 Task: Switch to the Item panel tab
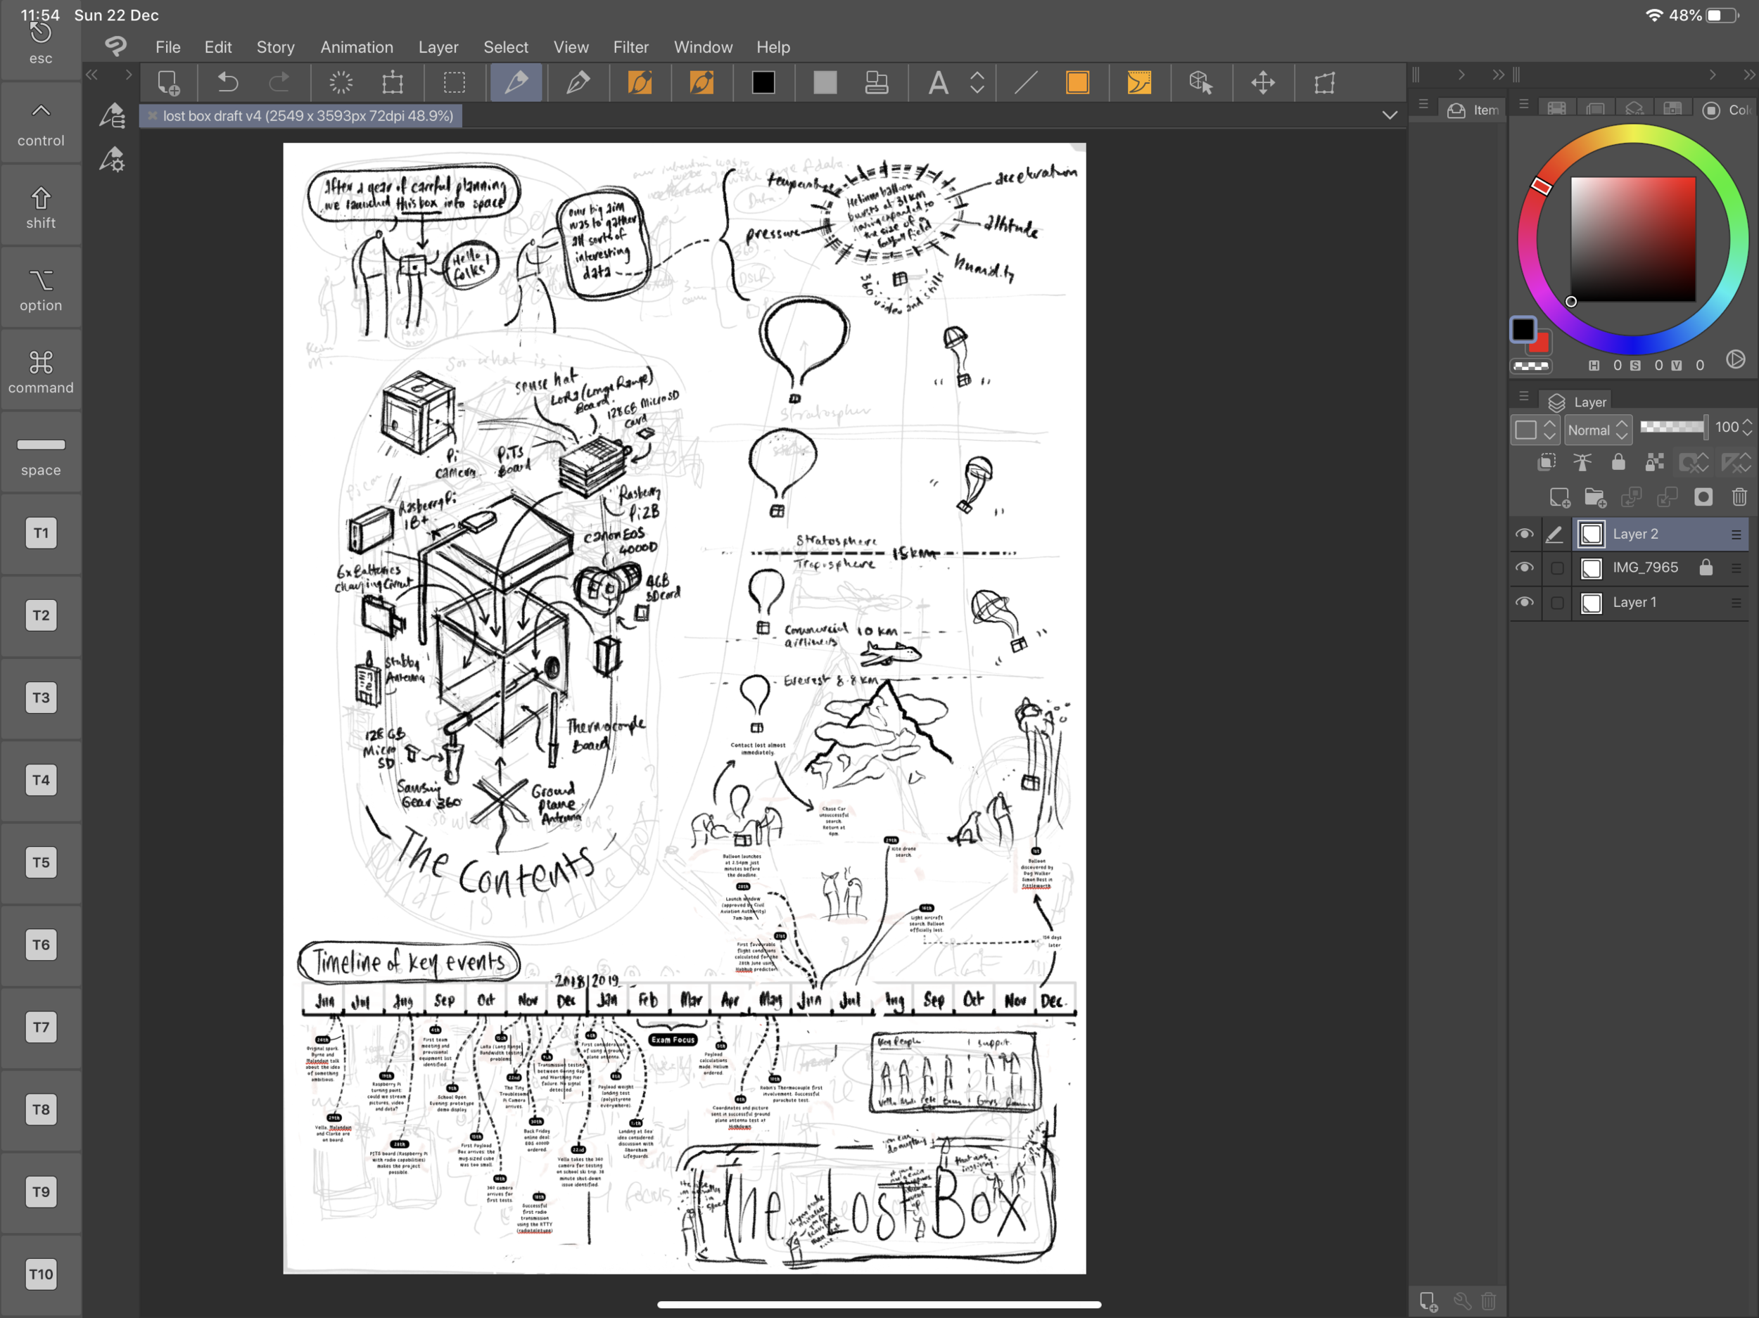pyautogui.click(x=1473, y=110)
